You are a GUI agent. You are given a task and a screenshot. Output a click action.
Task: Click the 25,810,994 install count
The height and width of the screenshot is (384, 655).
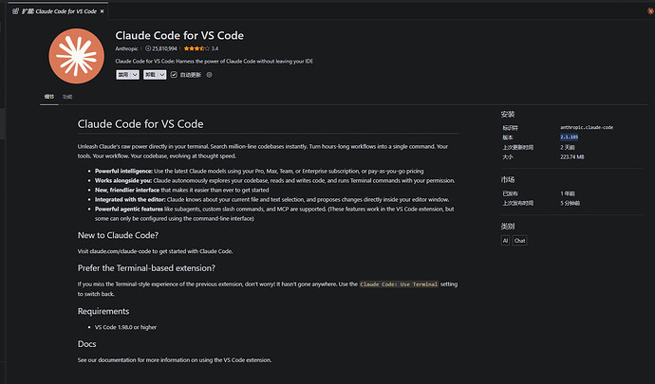tap(164, 48)
